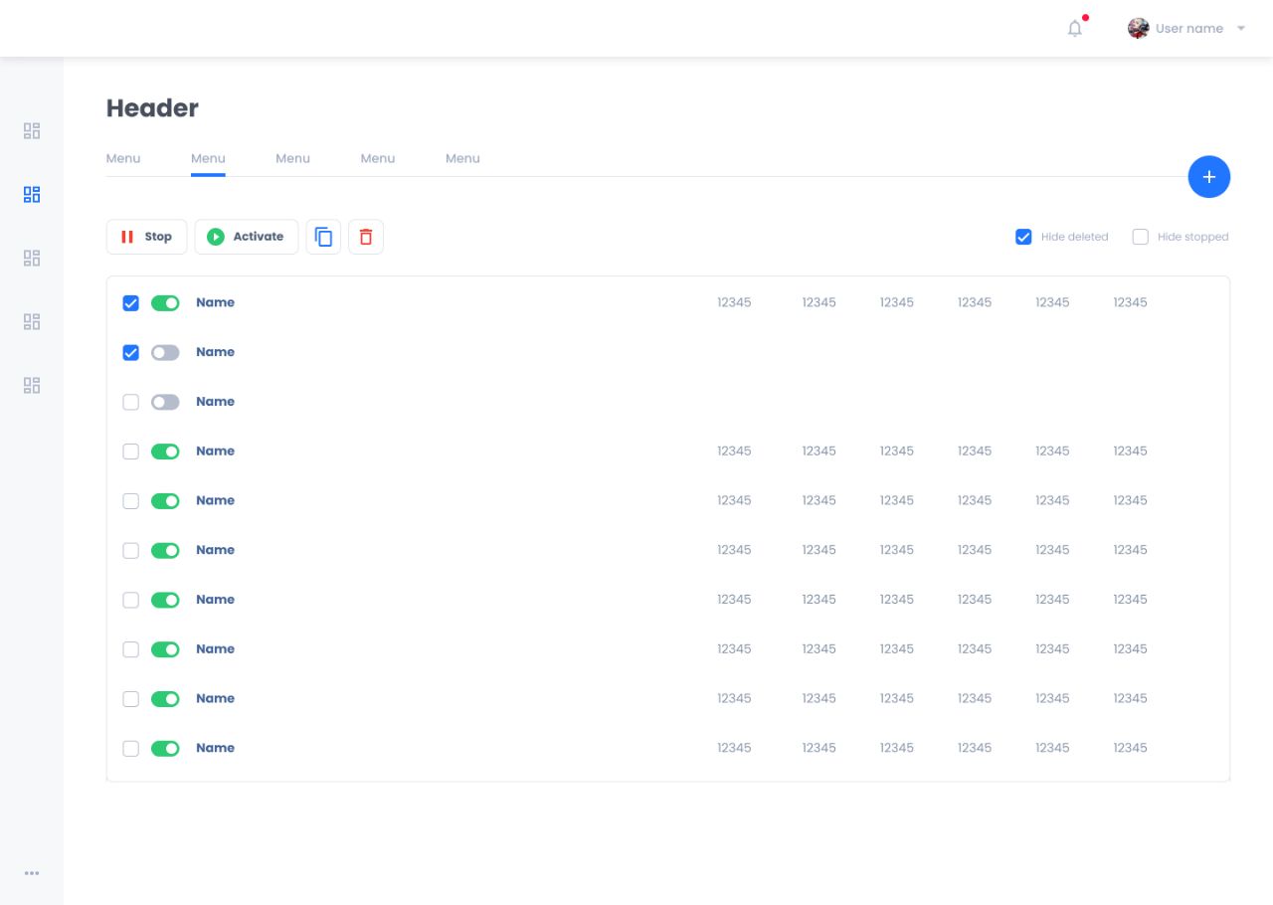Click the Stop button
The height and width of the screenshot is (905, 1273).
(x=146, y=237)
